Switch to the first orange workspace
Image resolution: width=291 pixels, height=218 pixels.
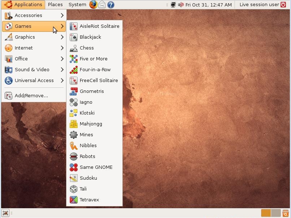266,213
